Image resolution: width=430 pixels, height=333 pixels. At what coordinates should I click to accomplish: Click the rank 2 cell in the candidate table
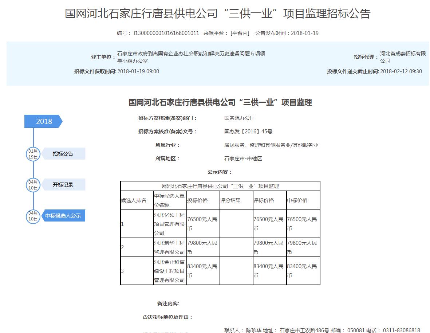[x=137, y=247]
